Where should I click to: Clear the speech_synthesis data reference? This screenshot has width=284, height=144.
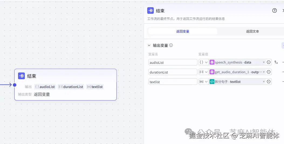[x=264, y=62]
